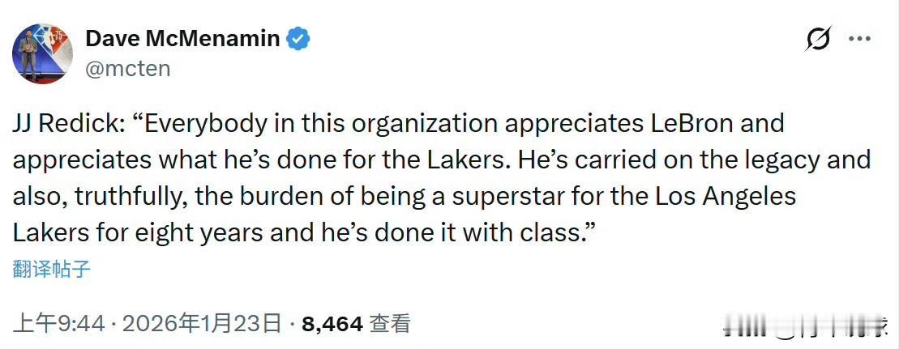
Task: Click Dave McMenamin's profile avatar
Action: coord(43,53)
